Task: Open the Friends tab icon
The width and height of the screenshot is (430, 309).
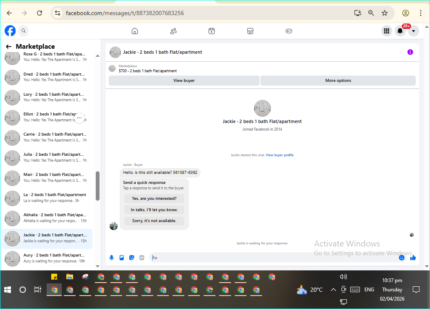Action: [x=173, y=31]
